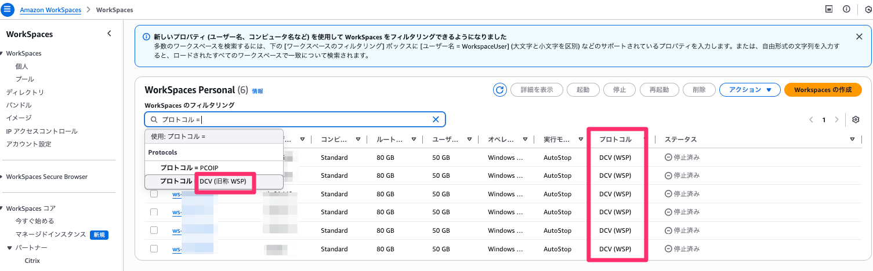Choose suggestion プロトコル = PCOIP
Viewport: 873px width, 271px height.
213,168
